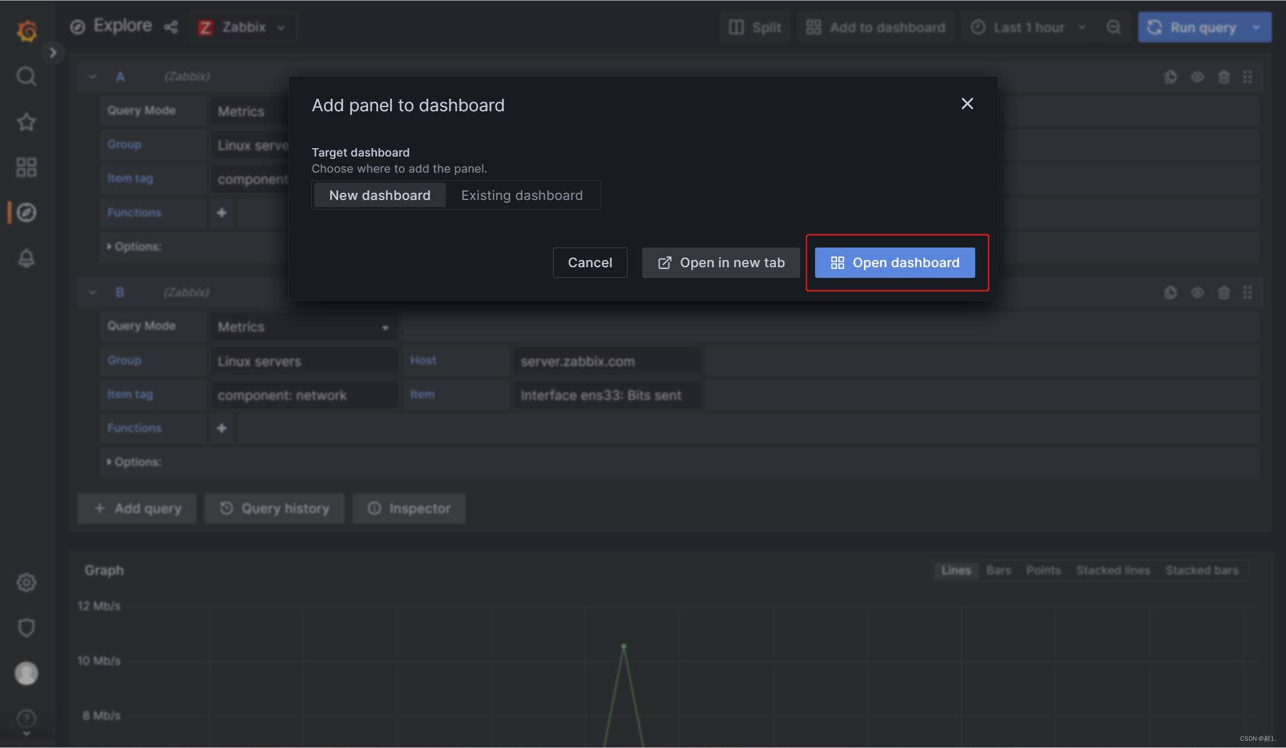Collapse query B with chevron
Screen dimensions: 1286x748
tap(92, 293)
